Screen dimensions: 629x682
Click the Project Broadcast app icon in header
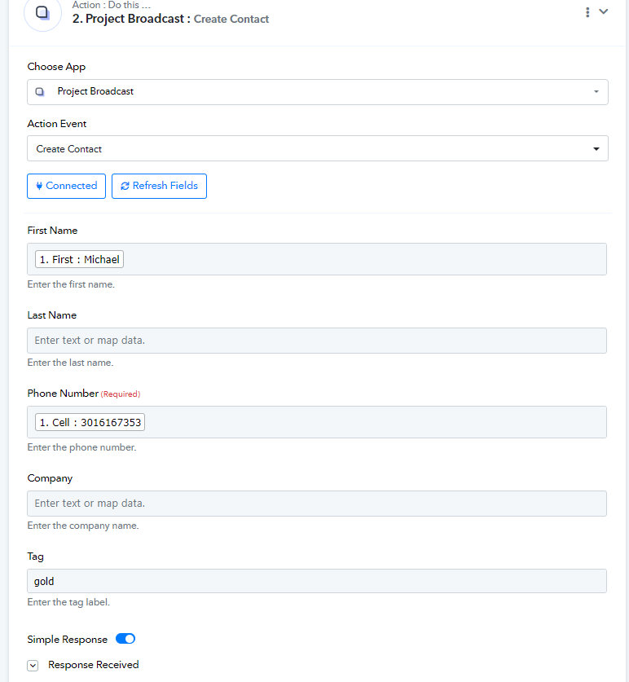click(x=42, y=13)
